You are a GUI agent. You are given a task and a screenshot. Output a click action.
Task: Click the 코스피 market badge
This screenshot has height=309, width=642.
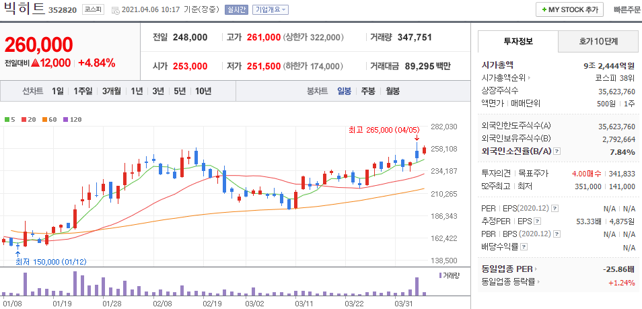pos(93,9)
